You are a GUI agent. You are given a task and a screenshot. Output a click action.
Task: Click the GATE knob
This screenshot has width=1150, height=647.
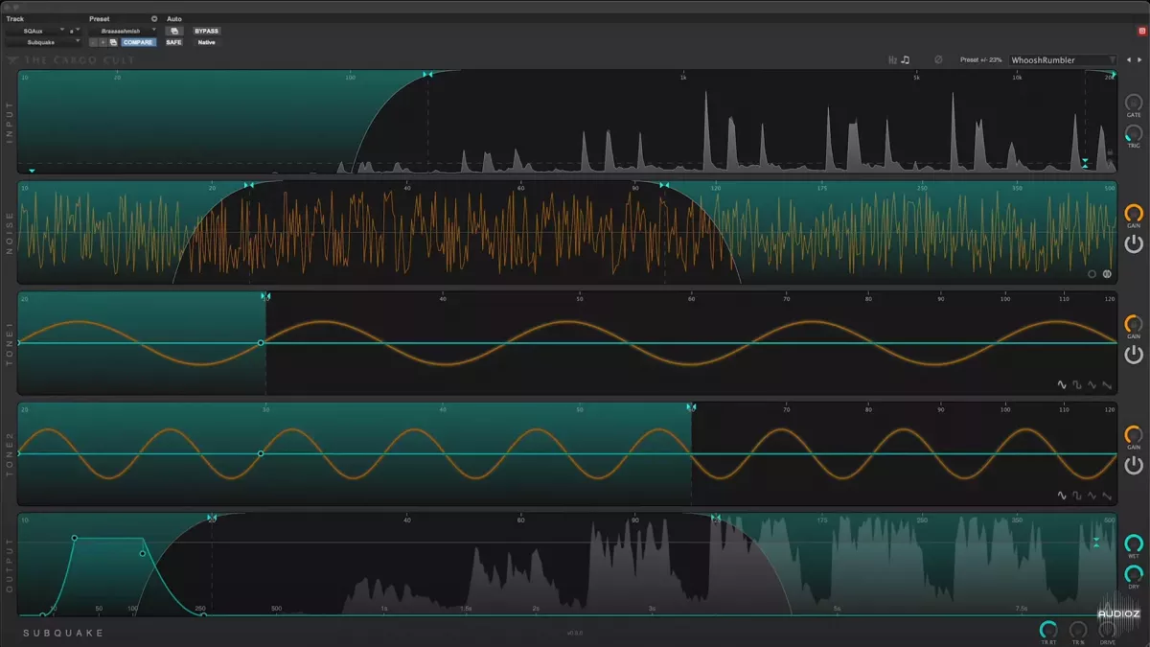pos(1134,103)
